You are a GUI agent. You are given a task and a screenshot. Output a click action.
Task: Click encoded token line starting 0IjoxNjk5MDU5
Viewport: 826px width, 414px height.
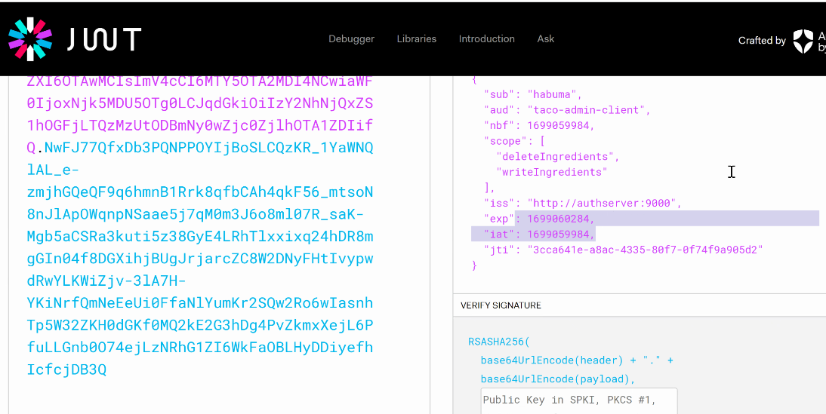(199, 103)
